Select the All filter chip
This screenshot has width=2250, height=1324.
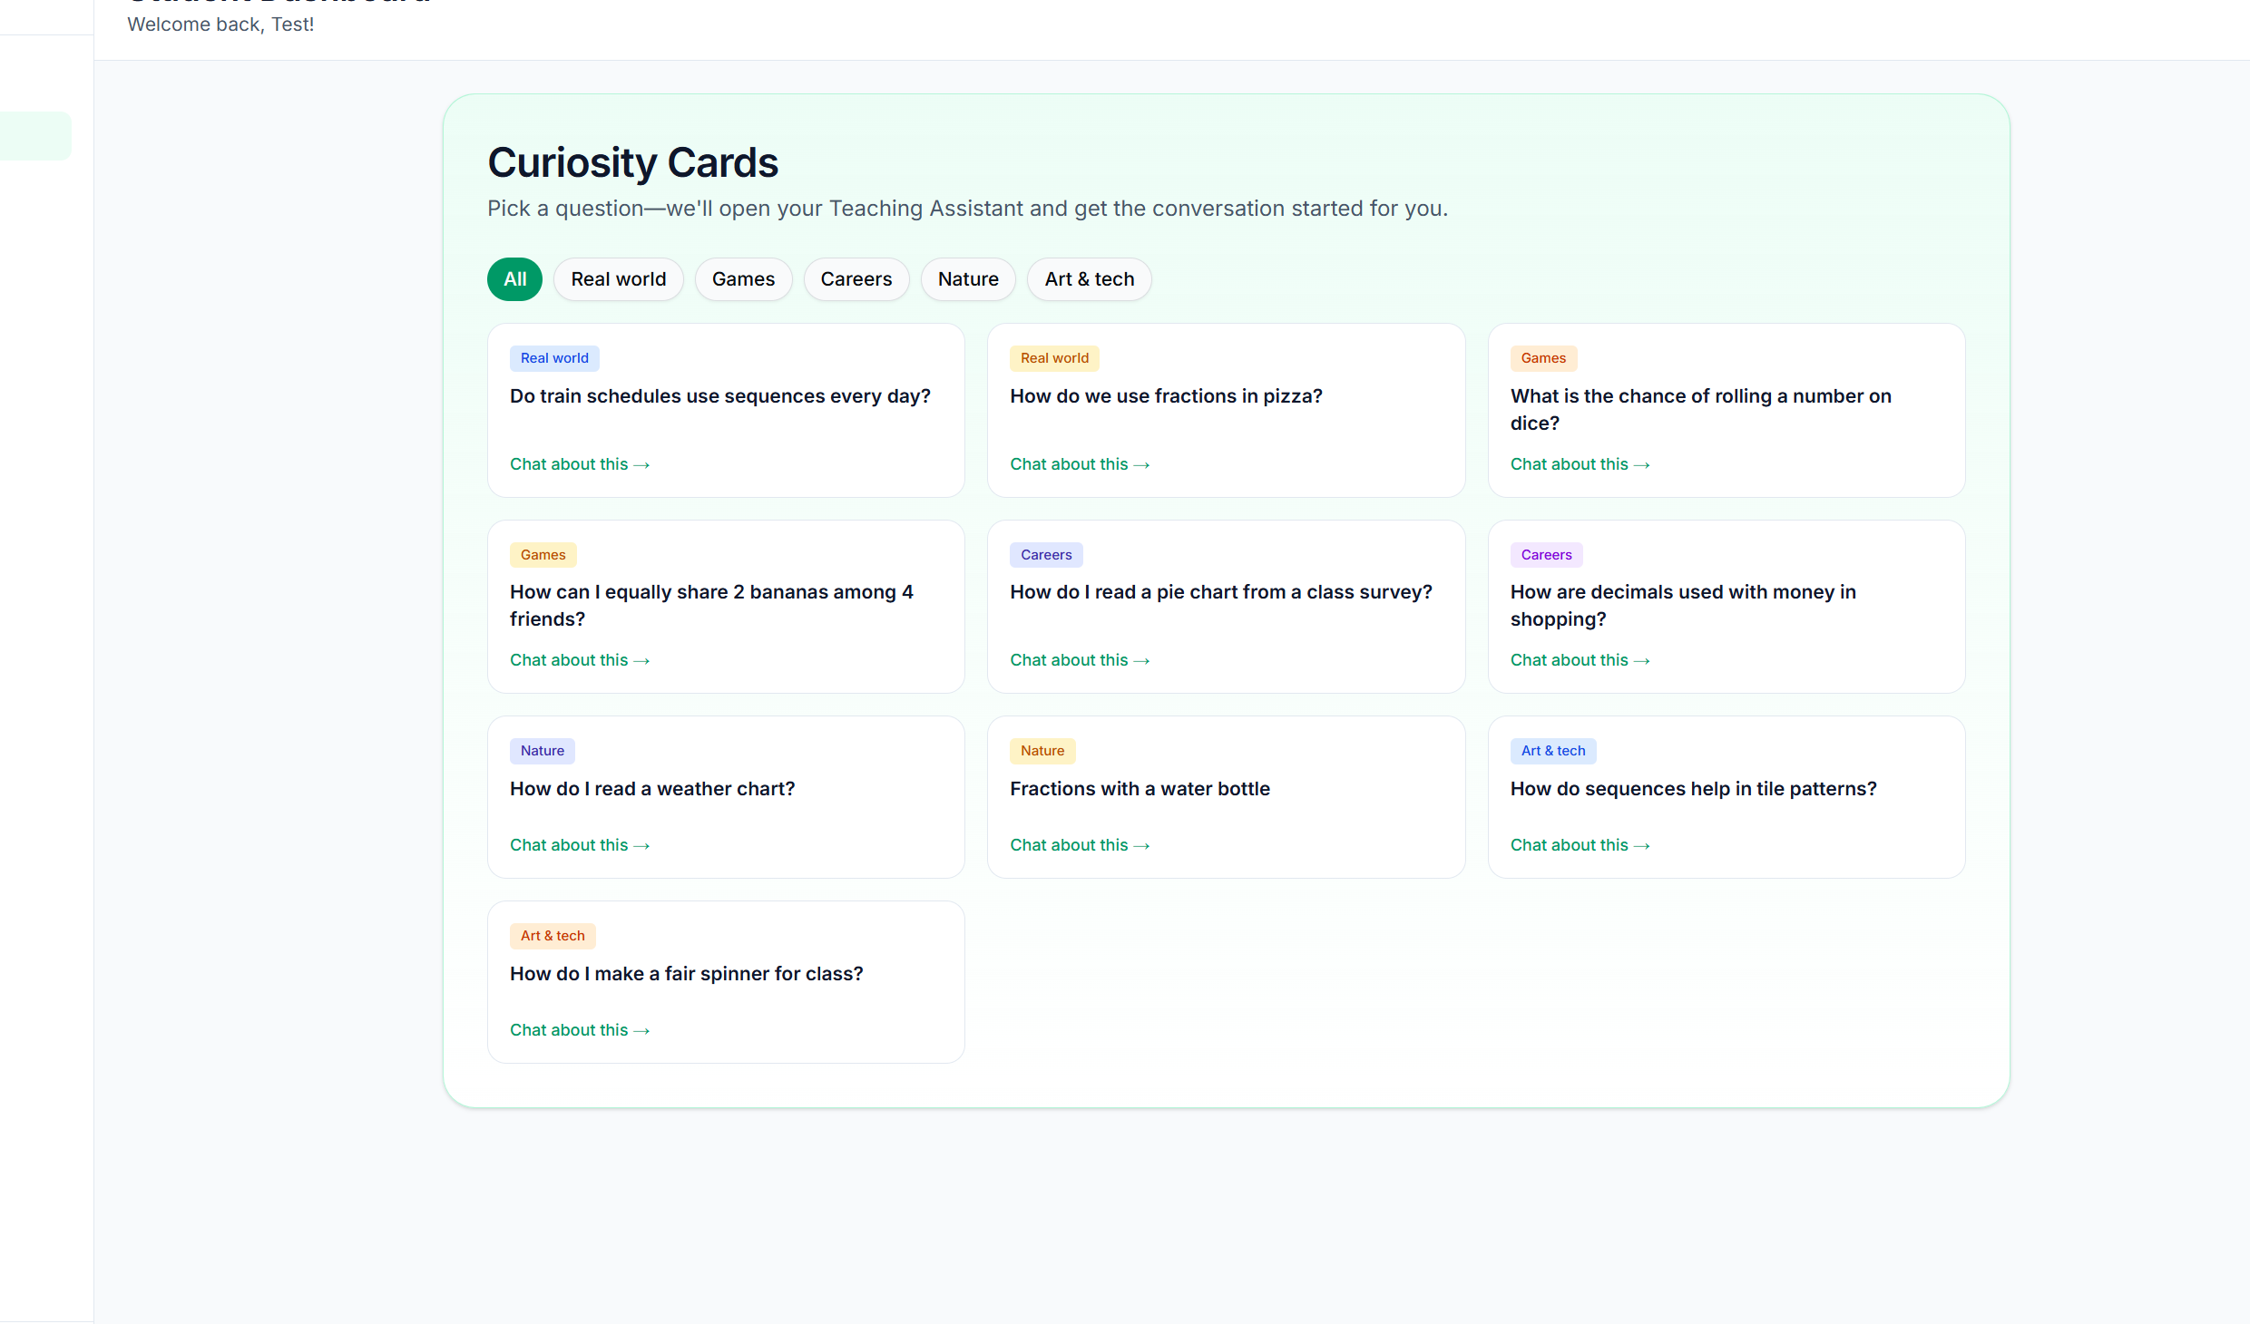[x=514, y=279]
